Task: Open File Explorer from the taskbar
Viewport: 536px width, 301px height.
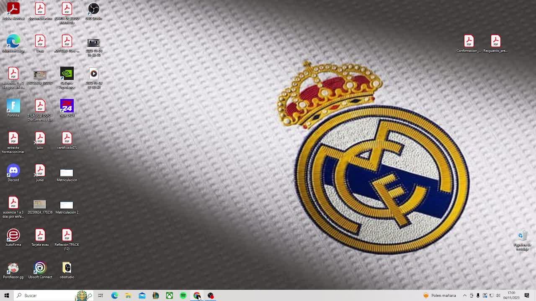Action: pyautogui.click(x=128, y=296)
